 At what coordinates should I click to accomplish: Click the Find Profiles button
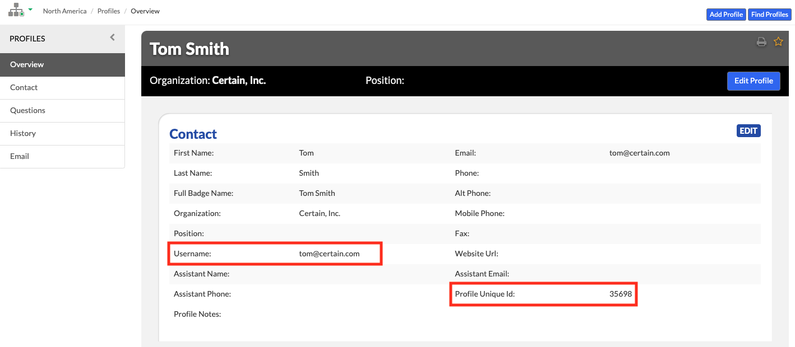[770, 15]
